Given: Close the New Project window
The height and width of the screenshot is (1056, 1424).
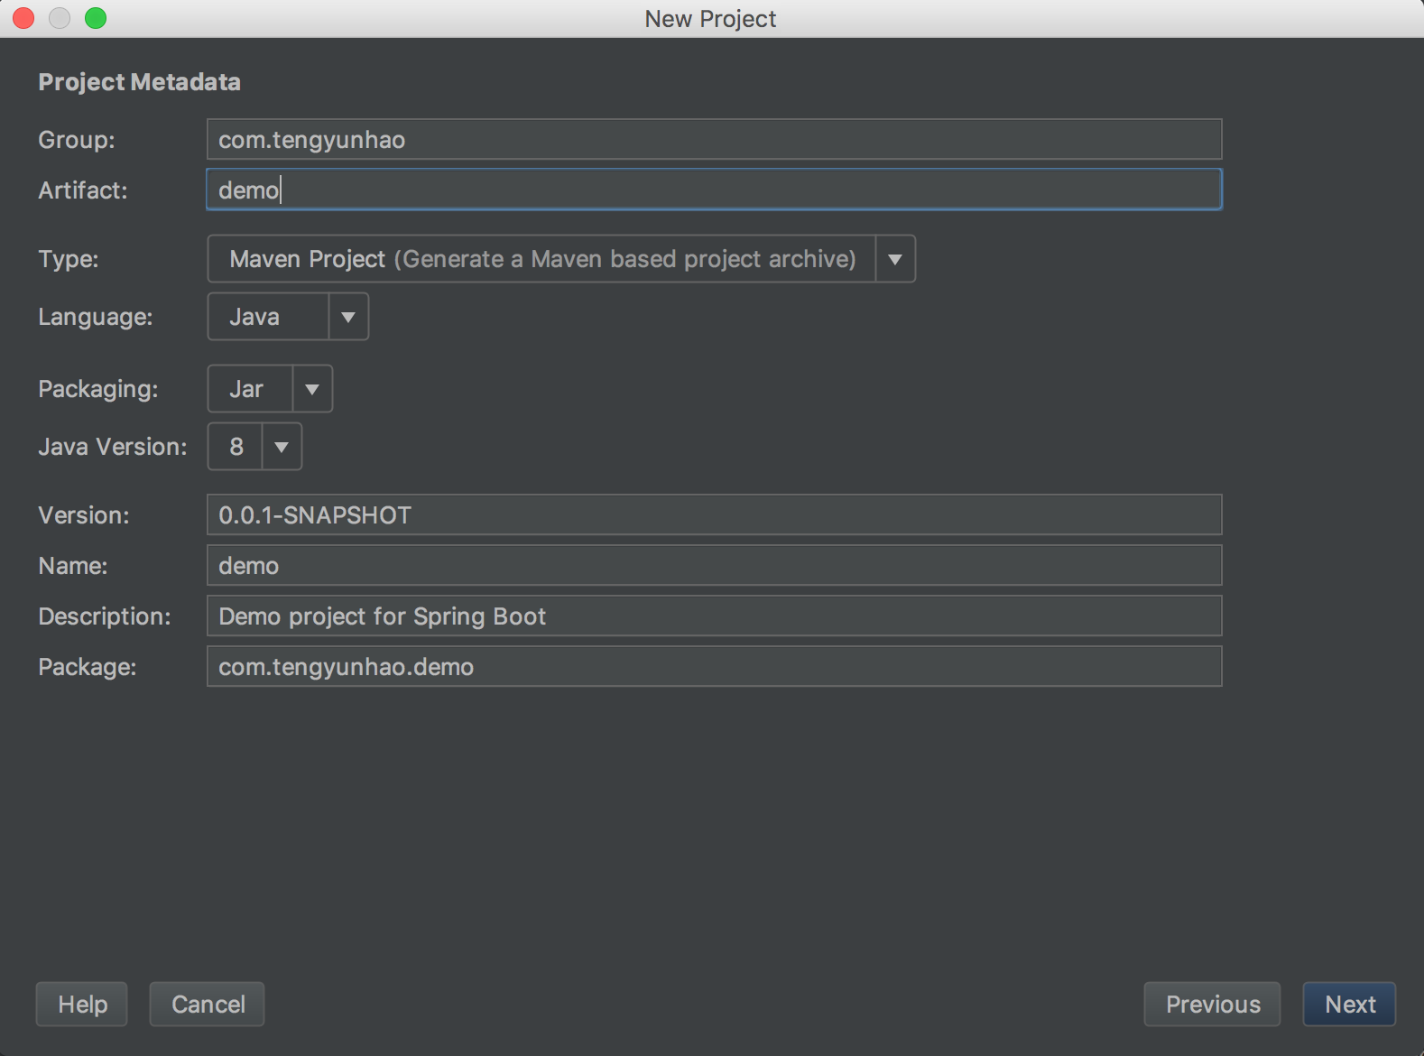Looking at the screenshot, I should tap(23, 18).
